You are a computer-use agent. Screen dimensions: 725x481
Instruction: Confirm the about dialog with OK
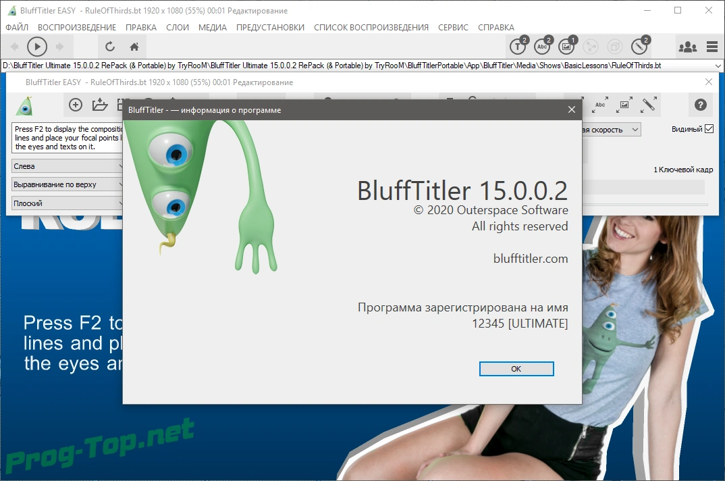pos(516,368)
